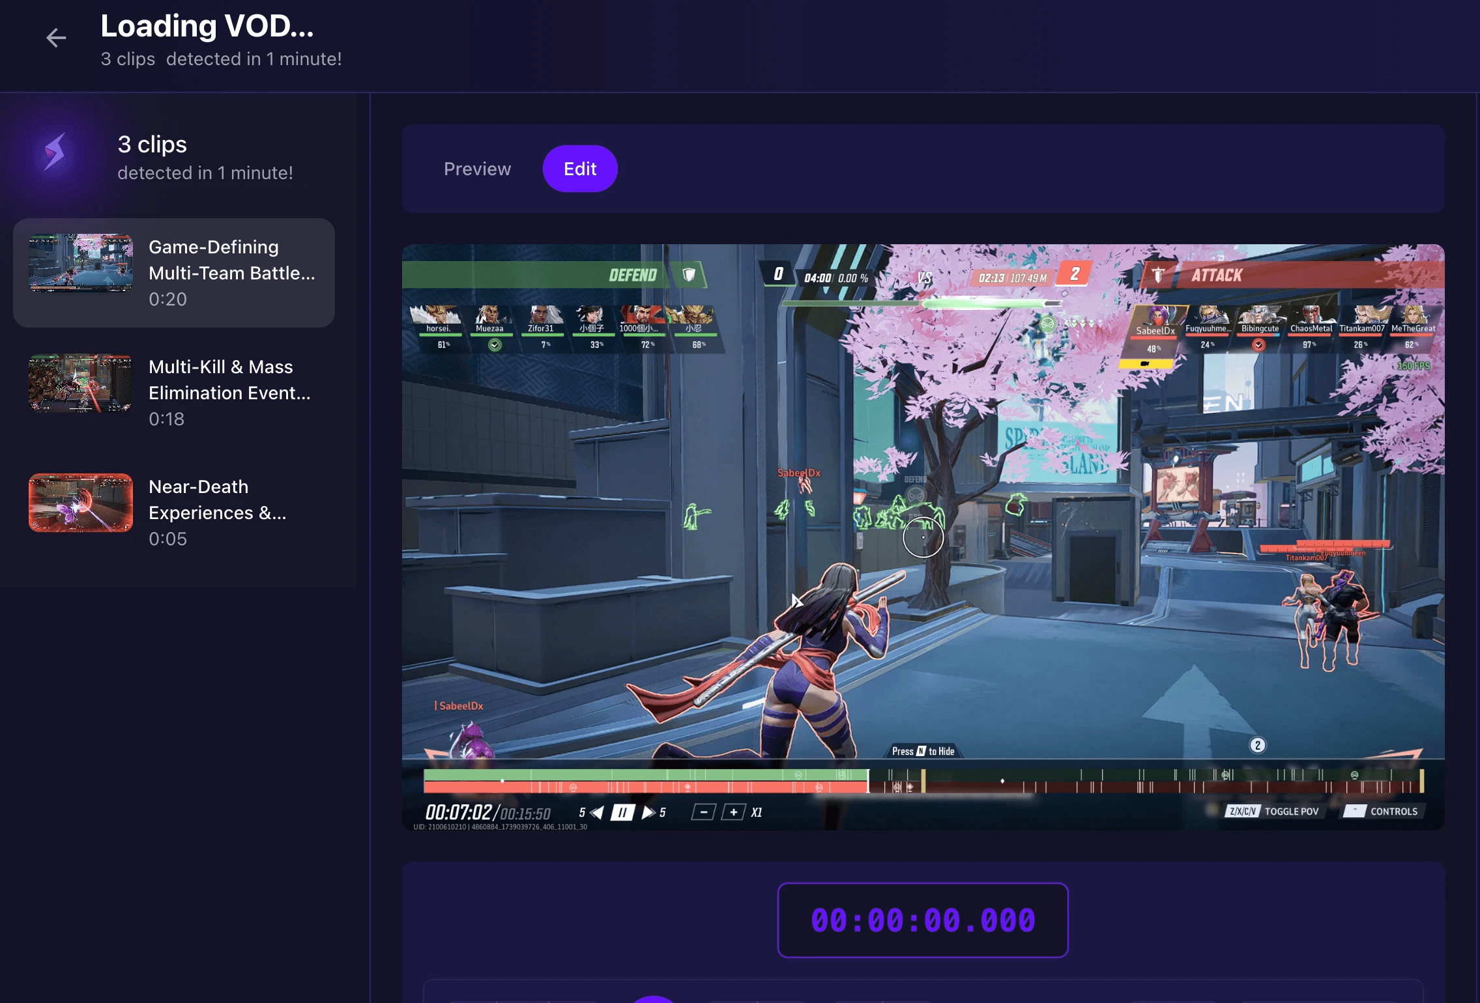Open the Multi-Kill & Mass Elimination clip thumbnail
Image resolution: width=1480 pixels, height=1003 pixels.
(x=81, y=383)
